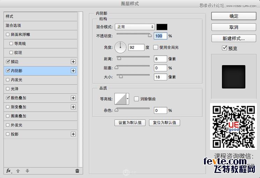Screen dimensions: 260x178
Task: Open the 混合模式 dropdown
Action: [135, 27]
